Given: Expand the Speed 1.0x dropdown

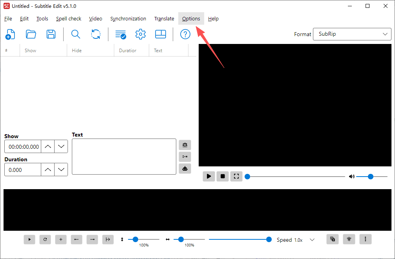Looking at the screenshot, I should coord(312,240).
